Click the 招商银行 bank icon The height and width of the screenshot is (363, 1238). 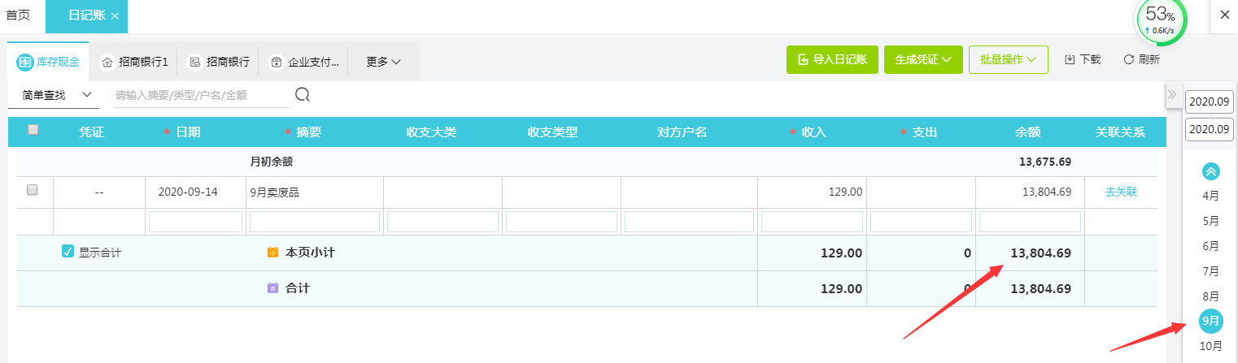pyautogui.click(x=194, y=62)
